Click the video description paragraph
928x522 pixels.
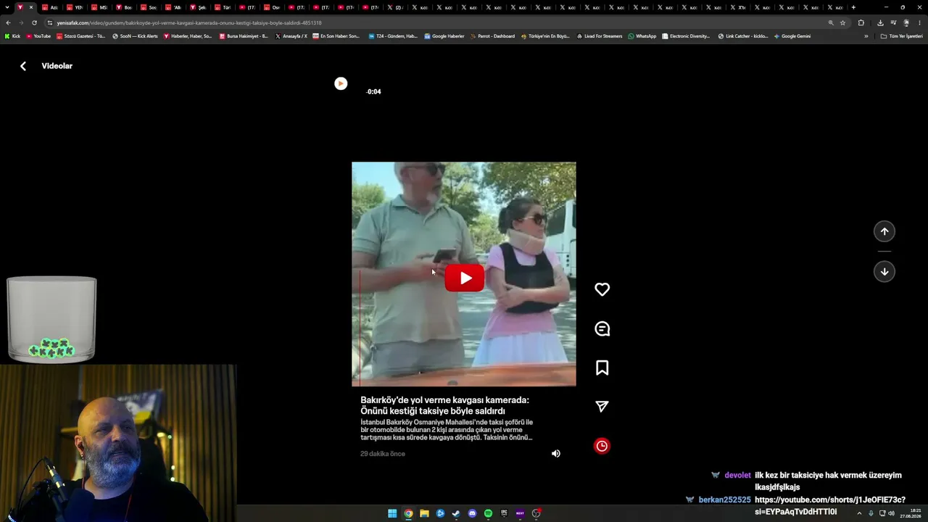[x=447, y=430]
